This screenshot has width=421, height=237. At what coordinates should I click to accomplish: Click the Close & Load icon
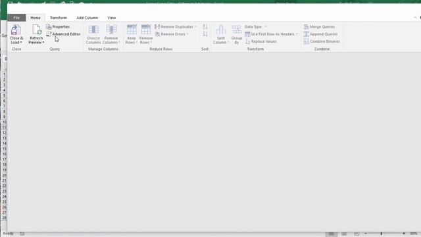[16, 30]
